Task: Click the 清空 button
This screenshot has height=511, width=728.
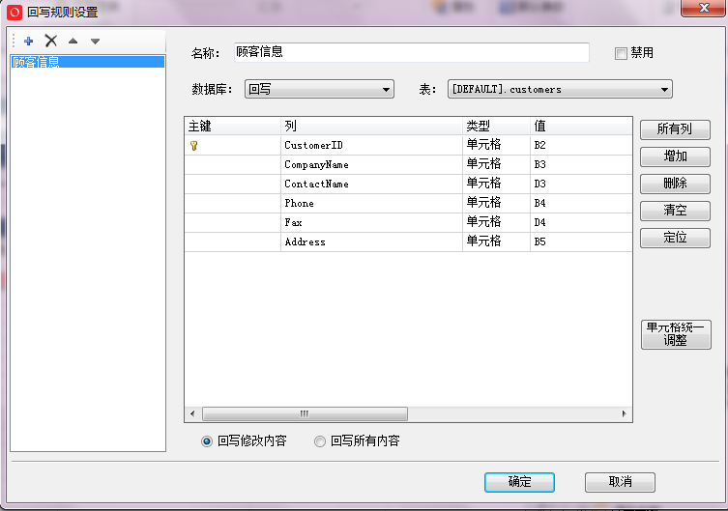Action: point(675,210)
